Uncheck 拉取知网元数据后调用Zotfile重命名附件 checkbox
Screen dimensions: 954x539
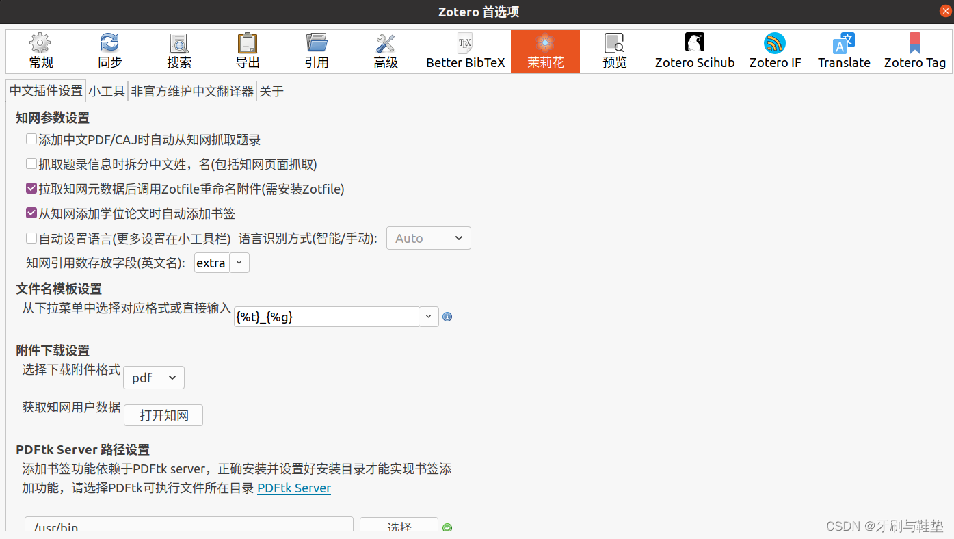[x=31, y=189]
